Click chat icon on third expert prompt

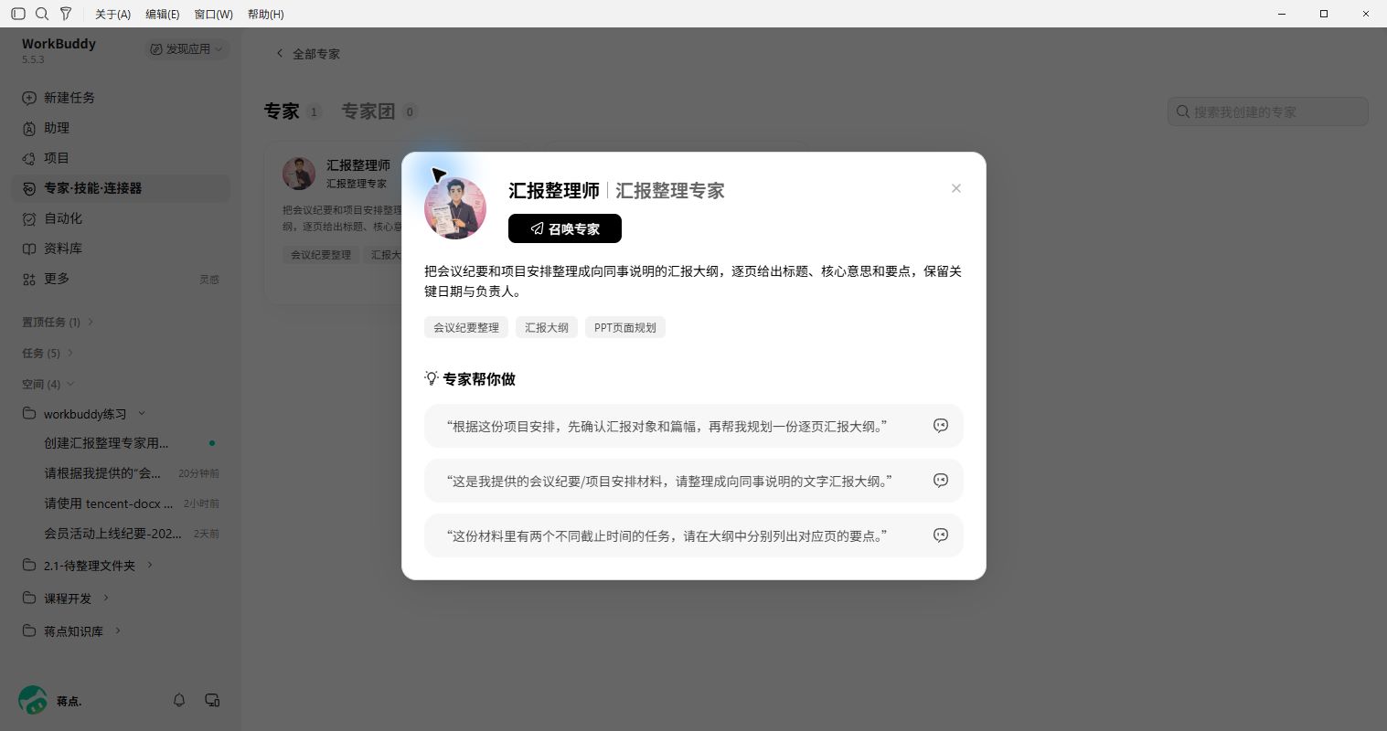pyautogui.click(x=940, y=535)
